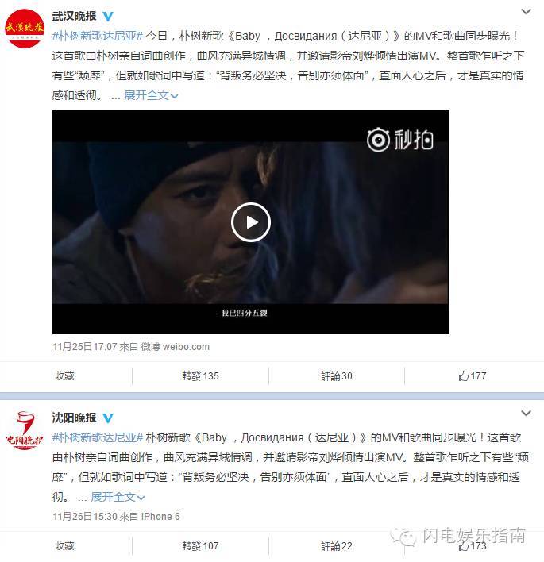
Task: Expand full text of 沈阳晚报 post
Action: tap(118, 497)
